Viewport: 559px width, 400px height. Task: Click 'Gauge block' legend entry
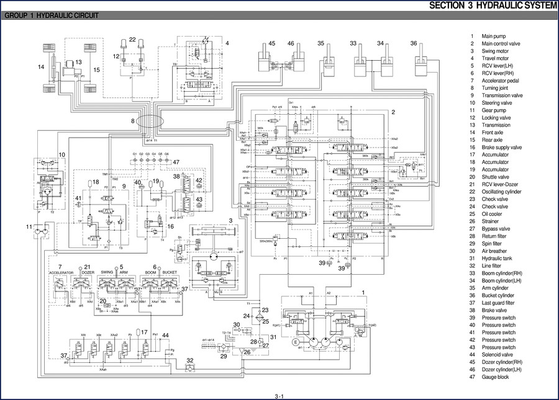tap(495, 377)
